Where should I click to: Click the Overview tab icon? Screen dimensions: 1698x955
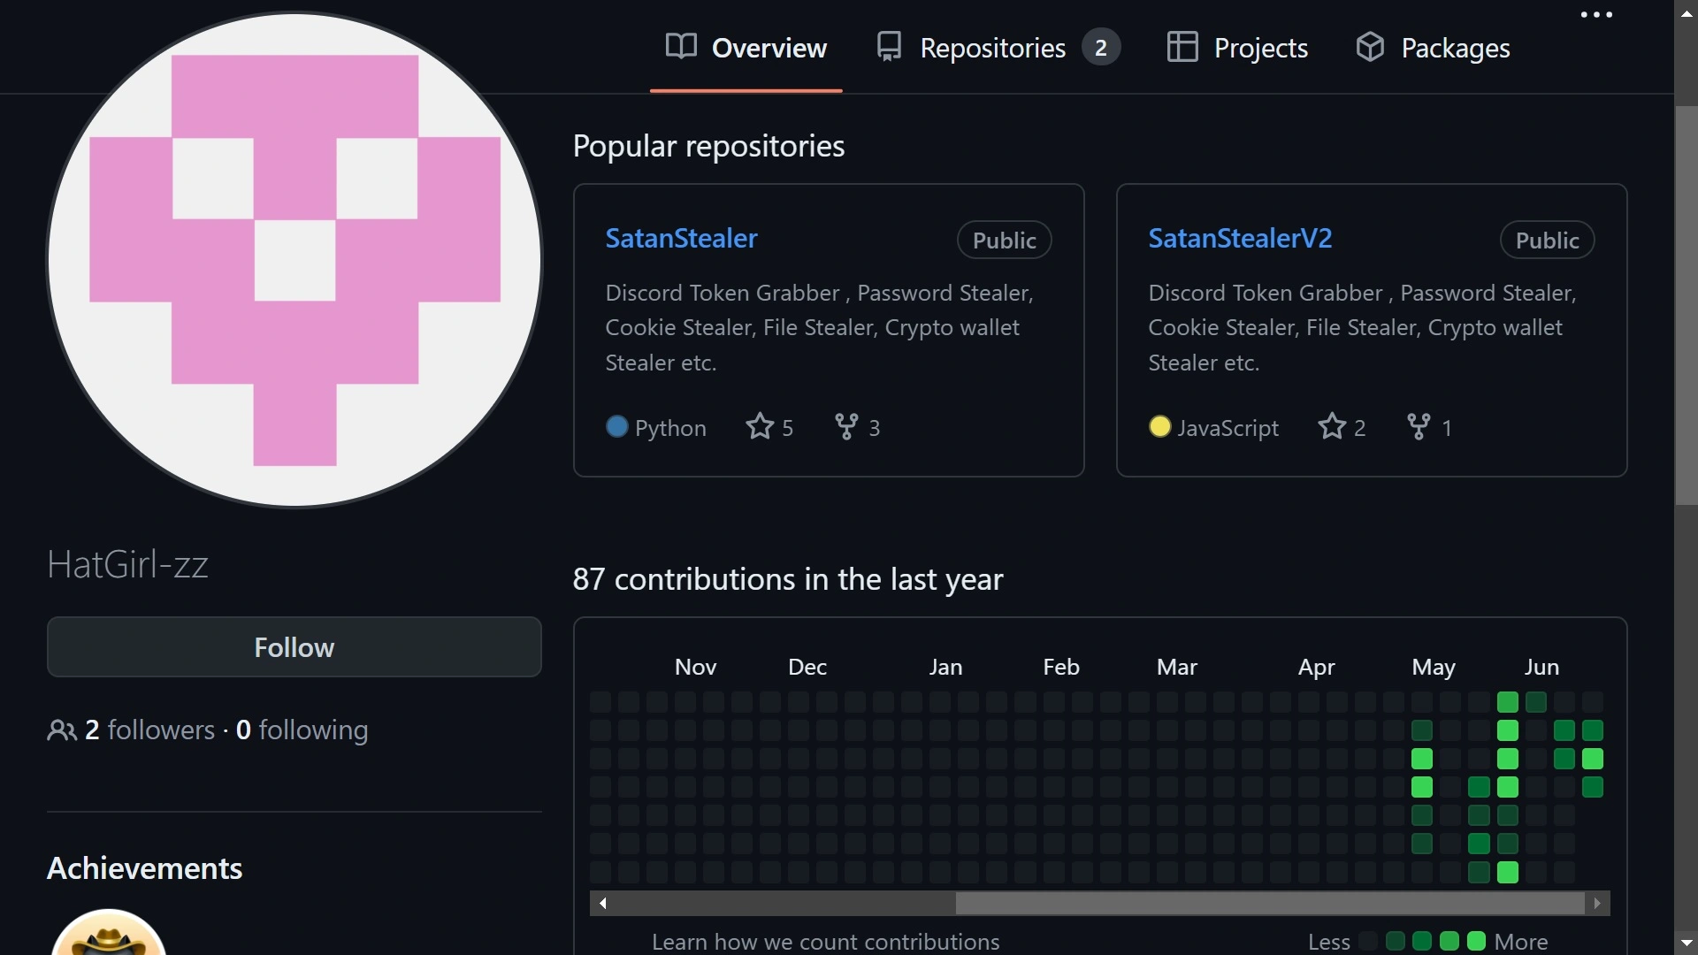pyautogui.click(x=681, y=47)
